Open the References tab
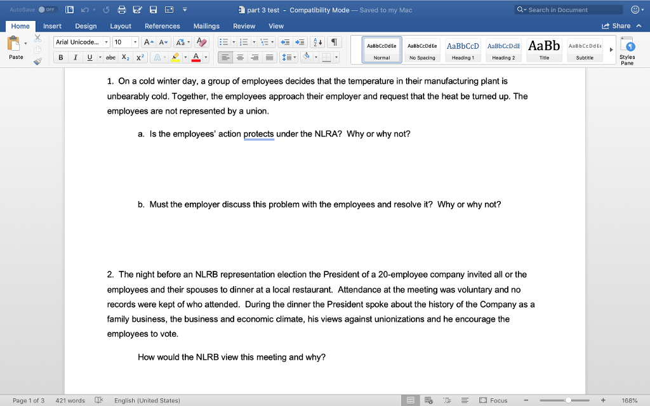The image size is (650, 406). point(162,26)
